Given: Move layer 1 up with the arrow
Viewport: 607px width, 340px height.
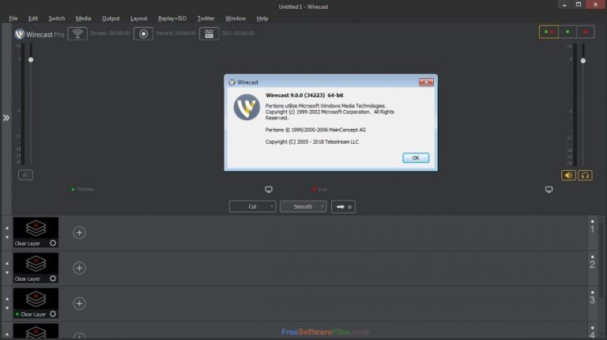Looking at the screenshot, I should click(7, 228).
